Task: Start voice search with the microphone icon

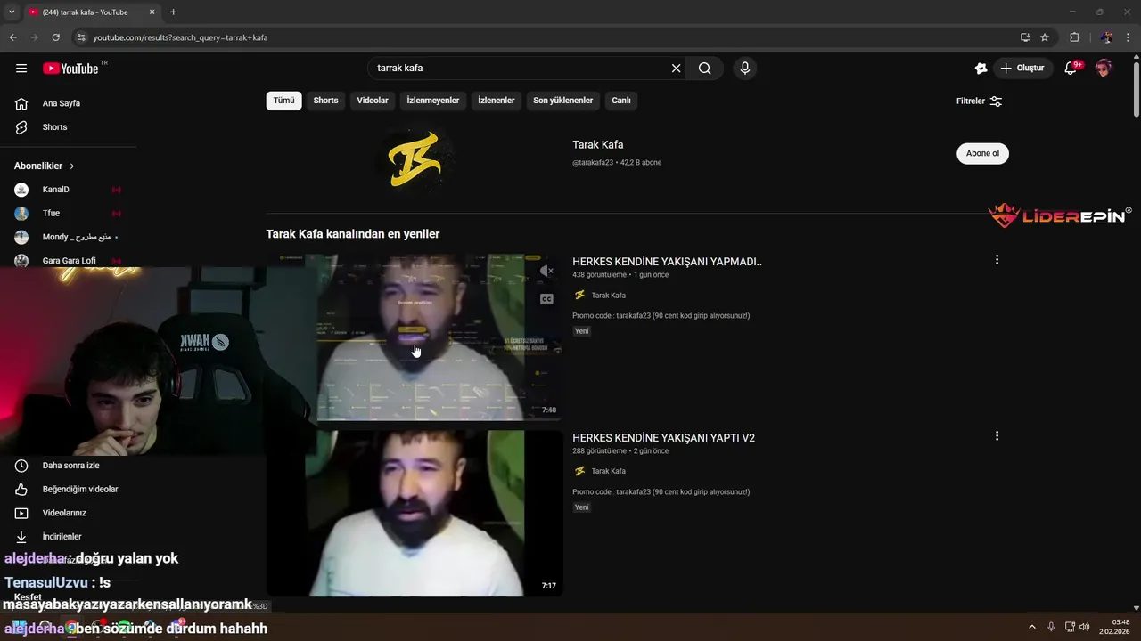Action: (745, 69)
